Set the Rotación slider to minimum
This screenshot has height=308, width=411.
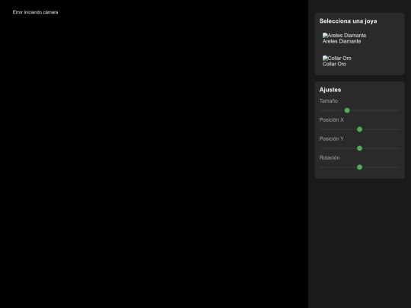point(320,167)
